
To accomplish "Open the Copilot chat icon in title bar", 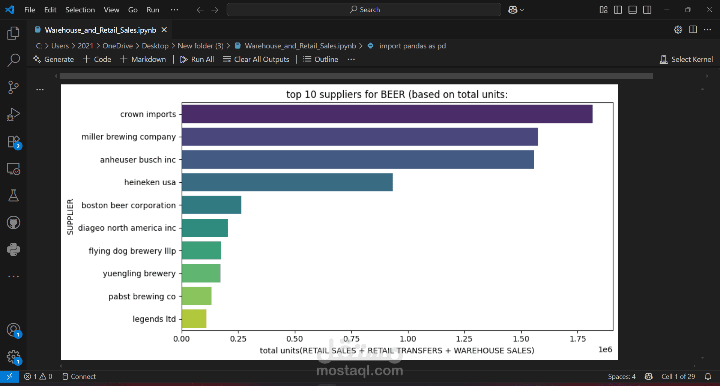I will 513,10.
